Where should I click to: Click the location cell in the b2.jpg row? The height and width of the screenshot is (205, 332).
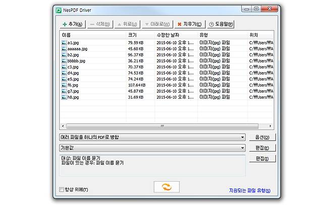(261, 55)
